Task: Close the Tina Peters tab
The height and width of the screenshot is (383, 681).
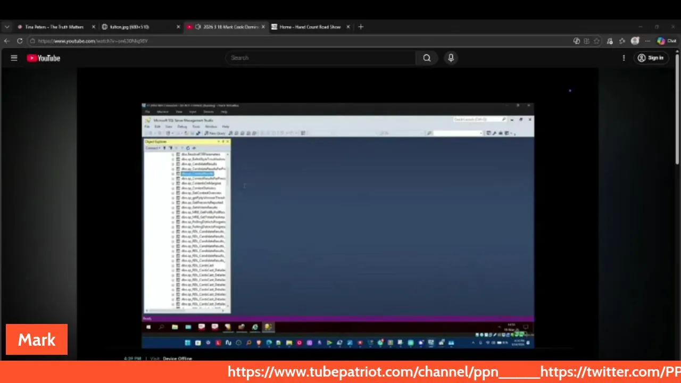Action: tap(94, 27)
